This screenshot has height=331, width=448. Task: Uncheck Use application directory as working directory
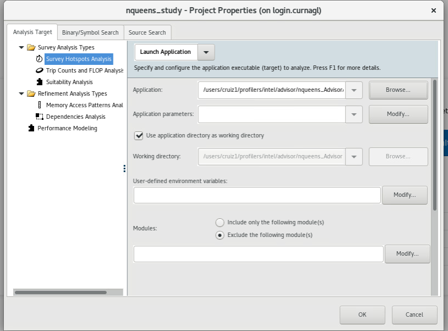(139, 135)
